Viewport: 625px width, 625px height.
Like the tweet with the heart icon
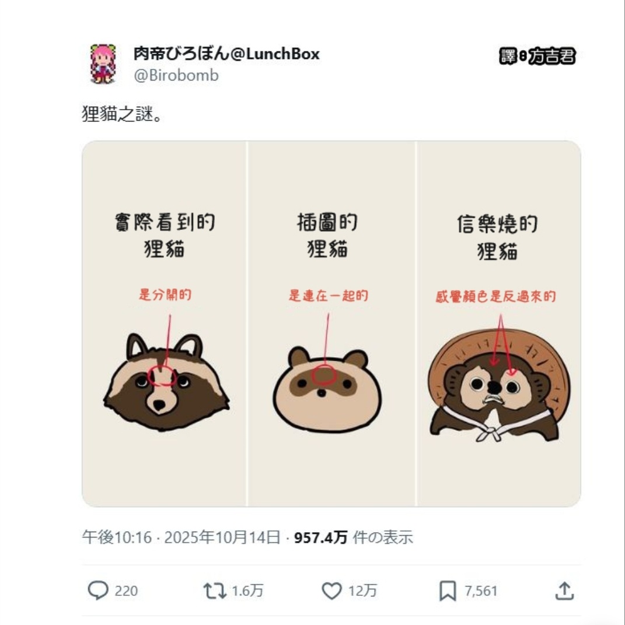(x=331, y=591)
